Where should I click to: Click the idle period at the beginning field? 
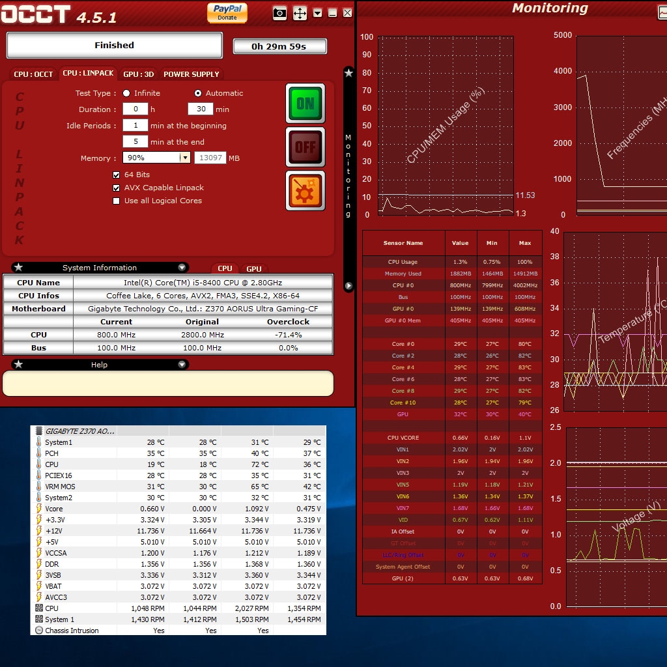pos(135,125)
